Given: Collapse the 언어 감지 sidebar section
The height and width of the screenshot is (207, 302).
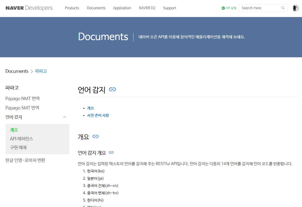Looking at the screenshot, I should pos(65,117).
